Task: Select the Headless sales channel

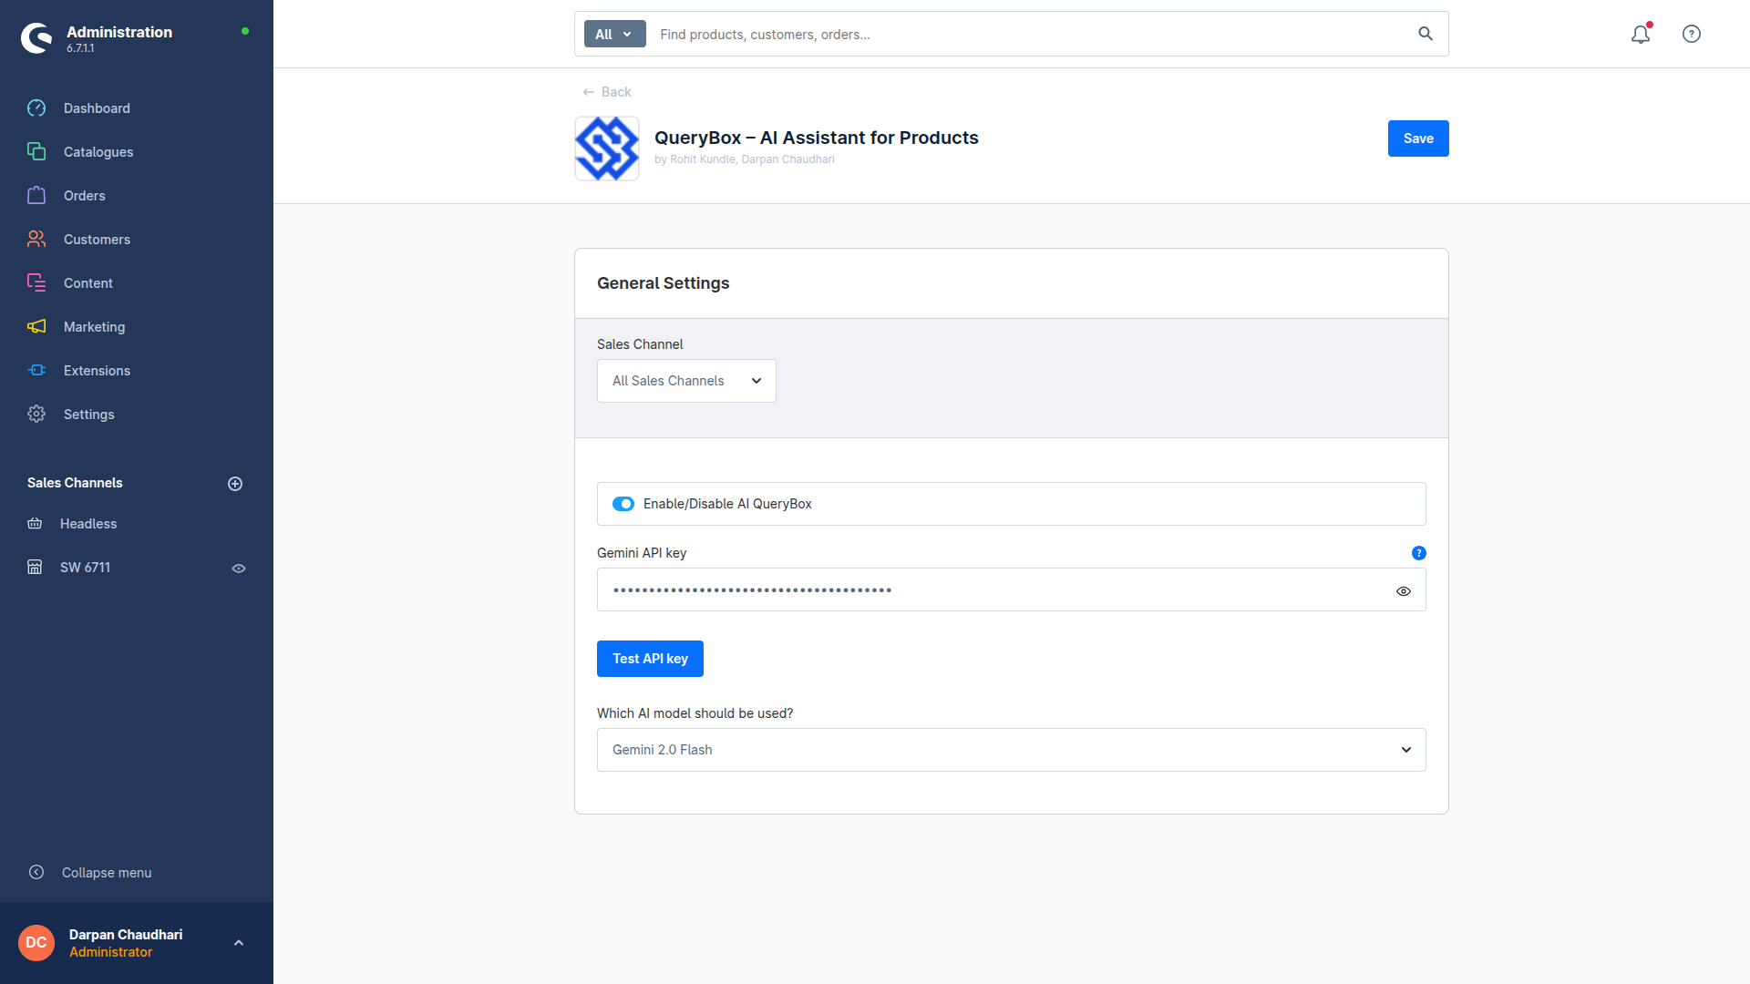Action: coord(88,524)
